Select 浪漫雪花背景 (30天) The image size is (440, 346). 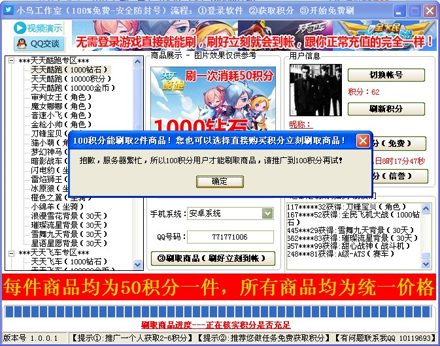tap(69, 216)
